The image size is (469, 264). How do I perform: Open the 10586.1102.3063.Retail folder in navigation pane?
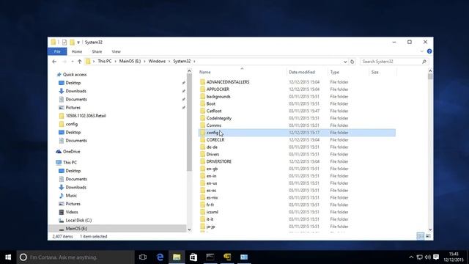[x=86, y=116]
